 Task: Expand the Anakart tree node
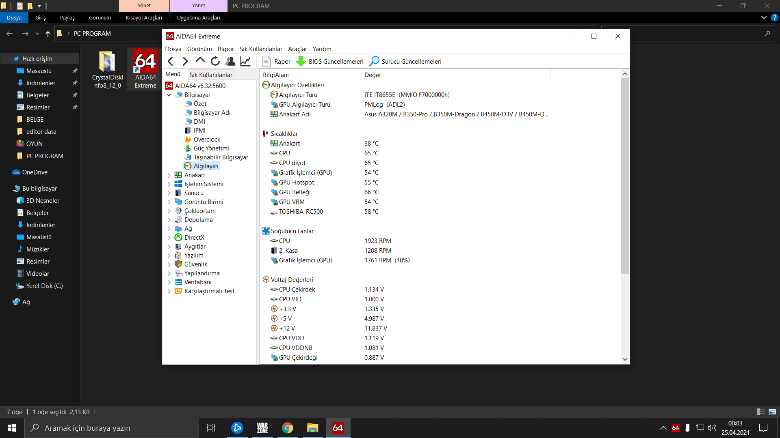(169, 175)
